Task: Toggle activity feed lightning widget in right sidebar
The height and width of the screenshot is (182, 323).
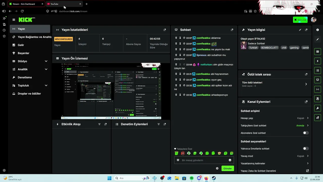Action: point(317,61)
